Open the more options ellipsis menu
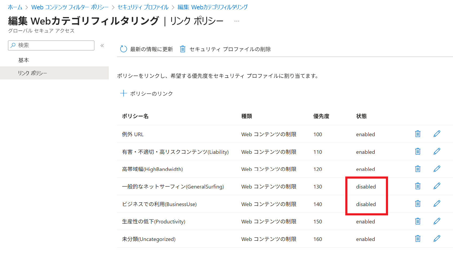 coord(237,21)
